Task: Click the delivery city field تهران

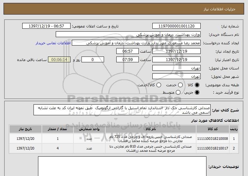Action: [176, 77]
